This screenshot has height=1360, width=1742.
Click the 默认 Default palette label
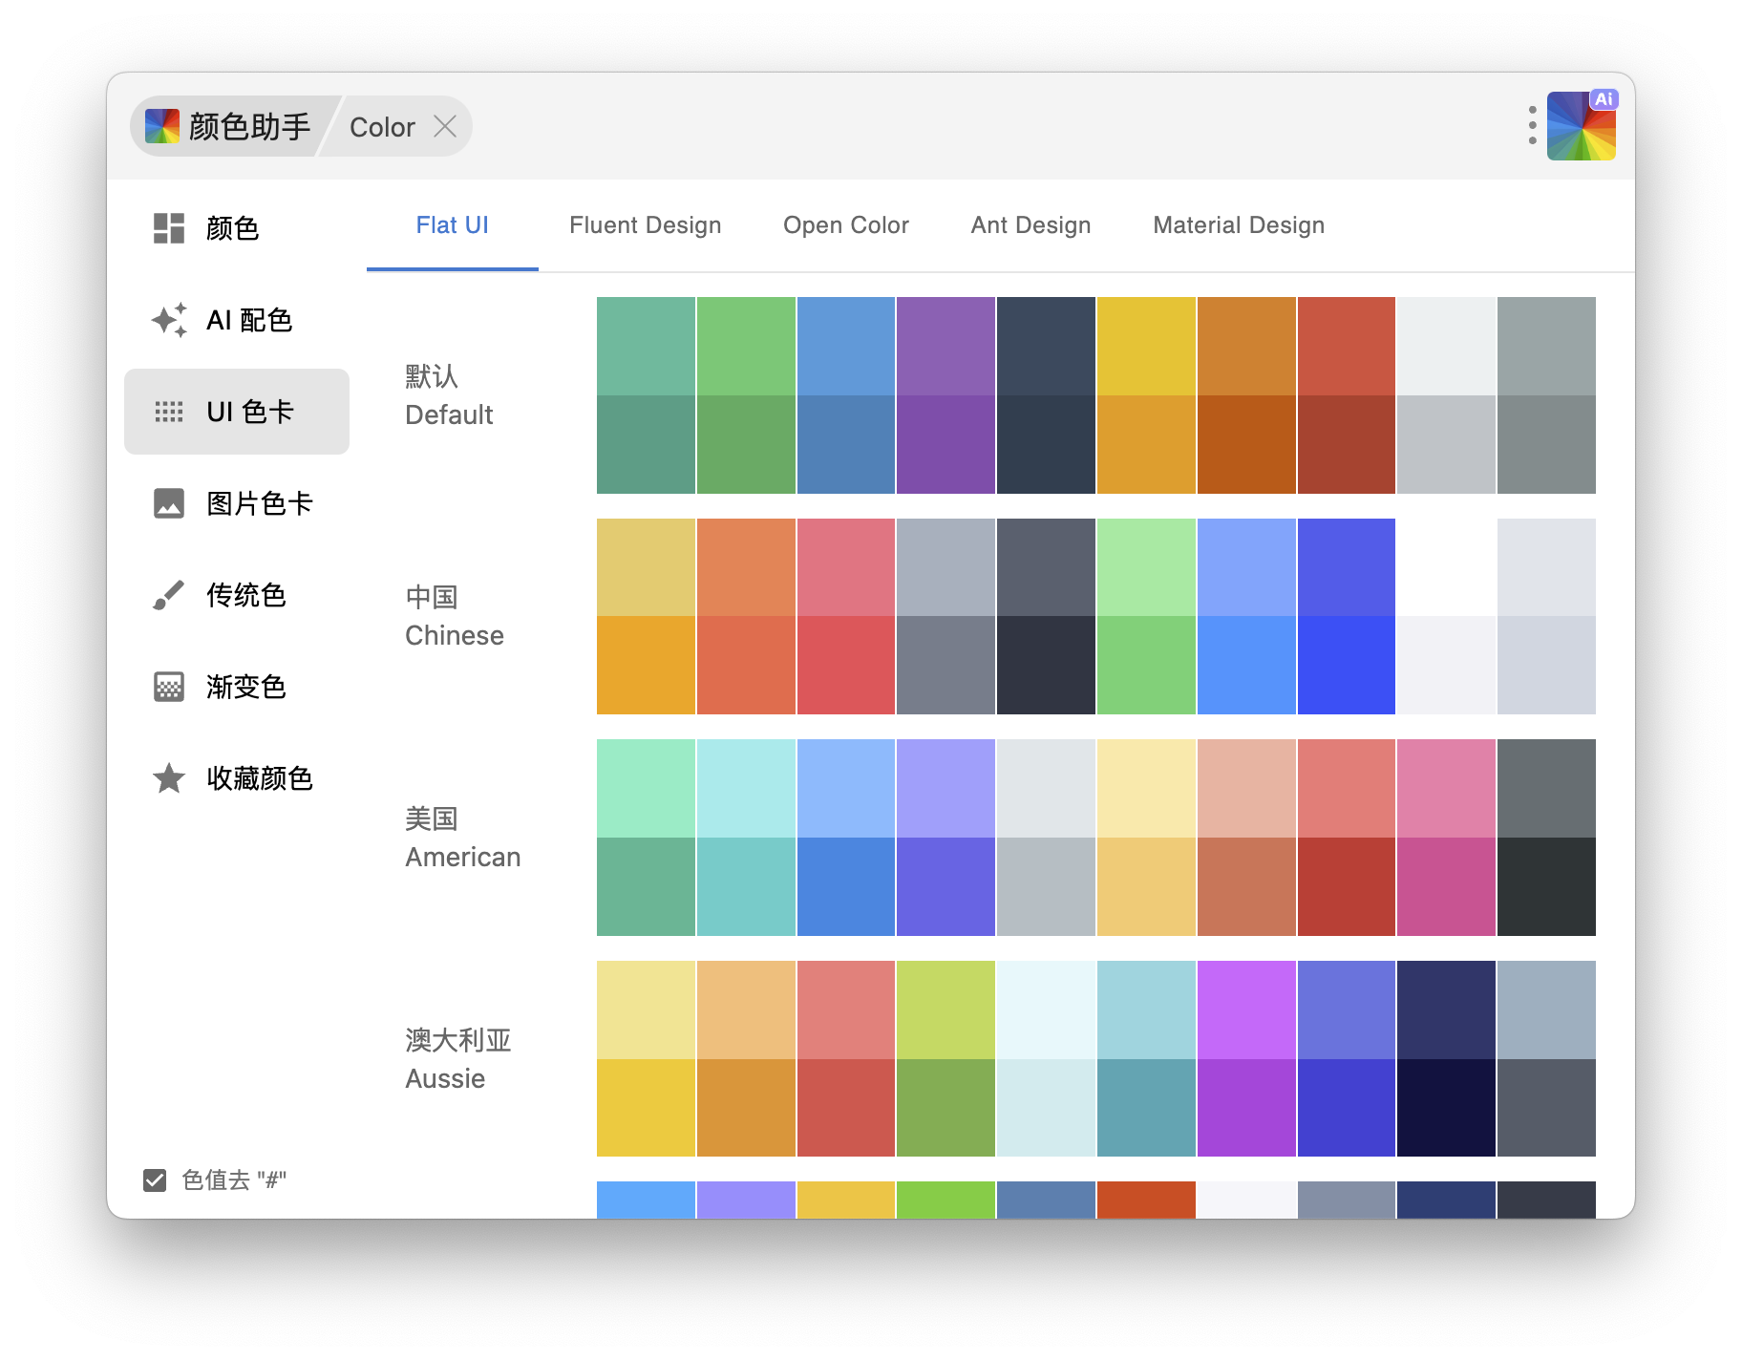tap(449, 395)
